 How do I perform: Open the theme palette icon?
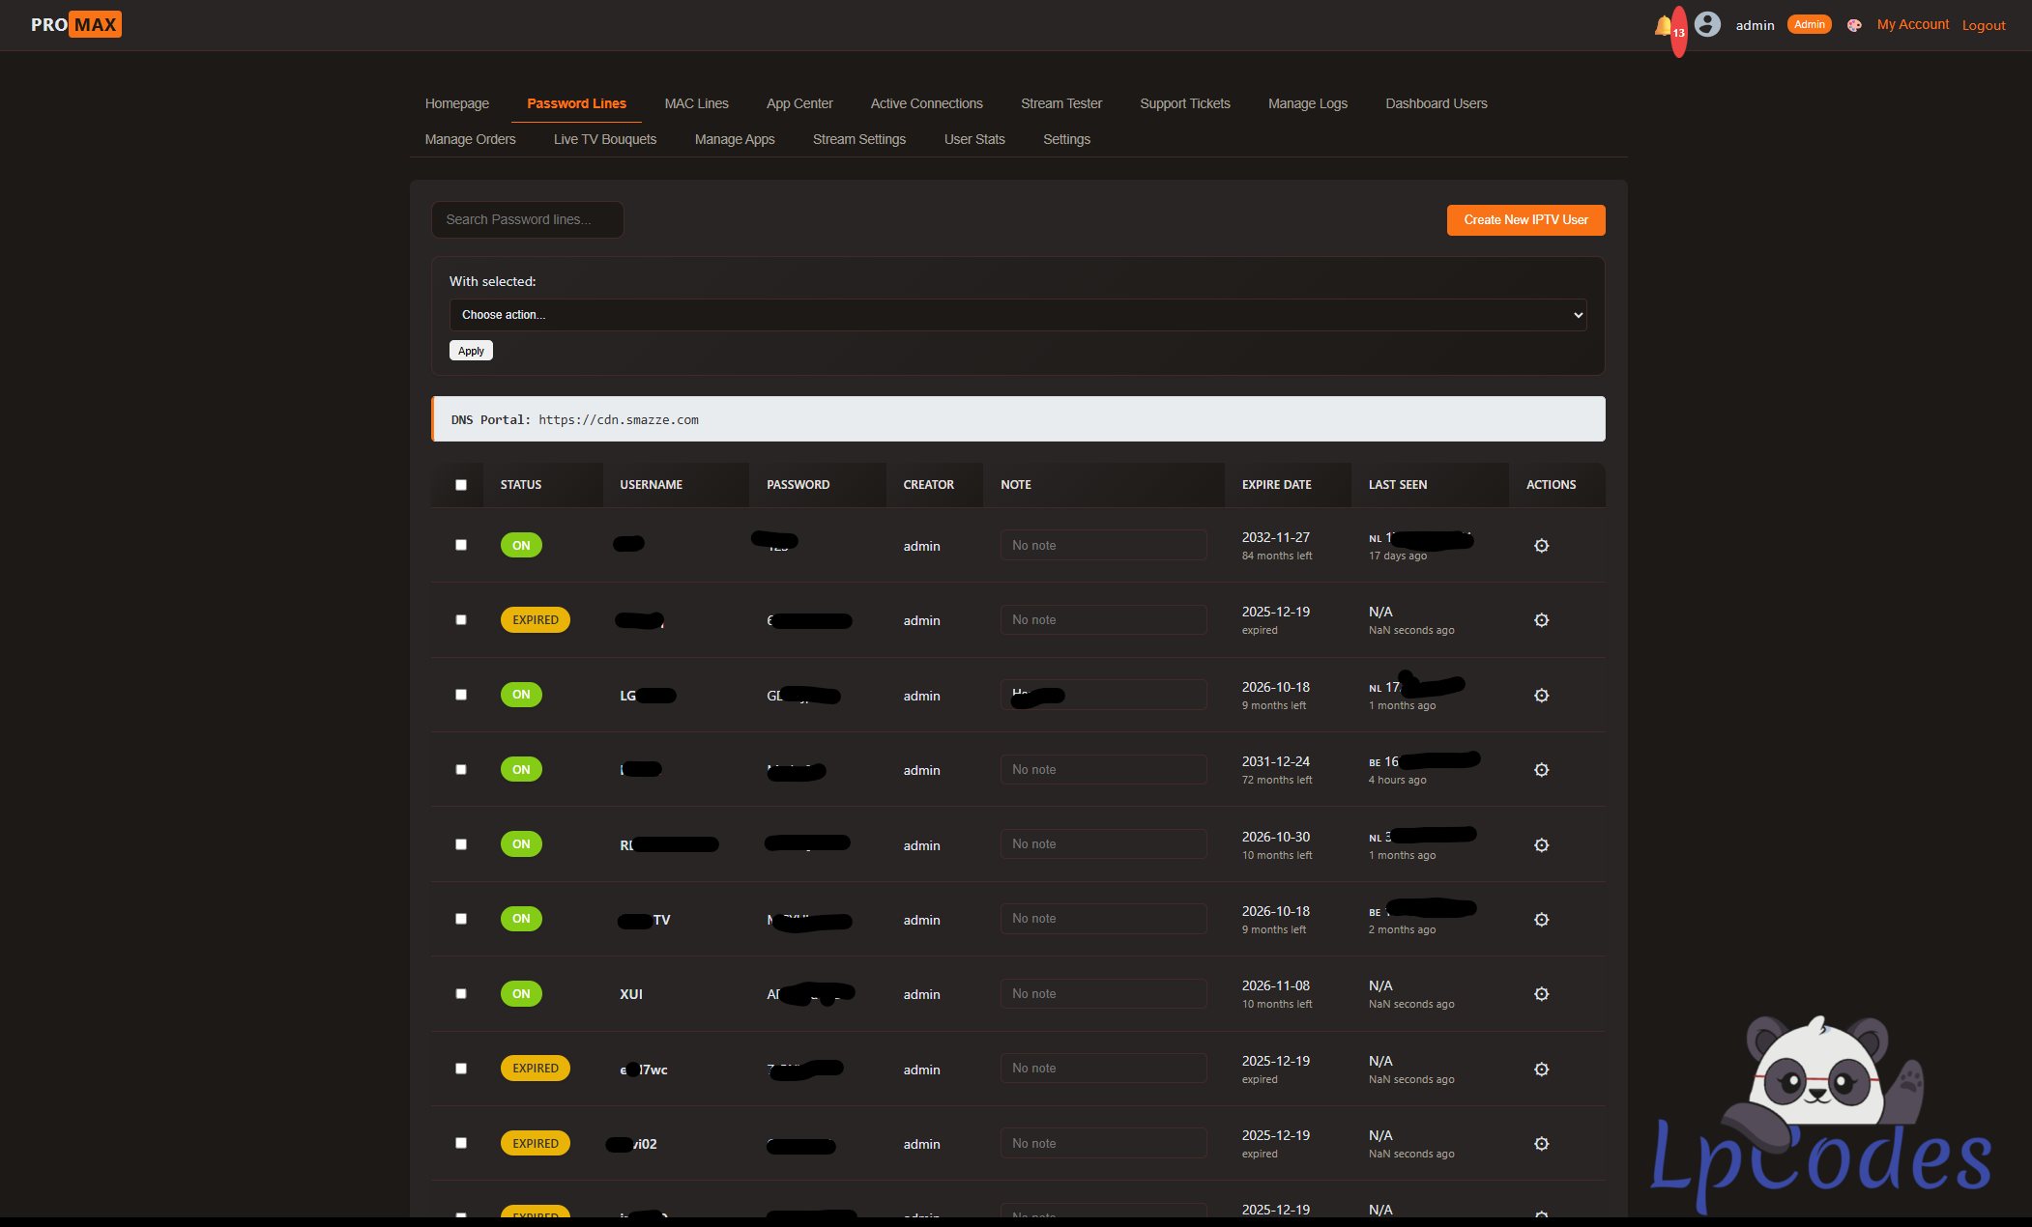click(x=1853, y=25)
